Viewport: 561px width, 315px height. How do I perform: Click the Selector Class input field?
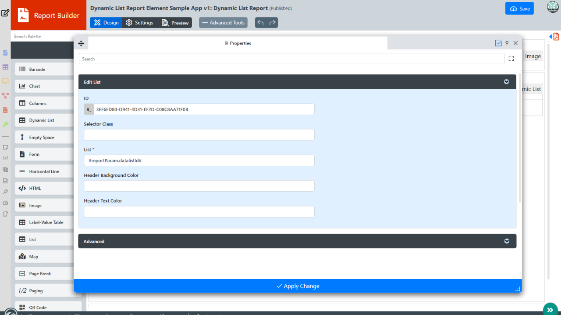(x=199, y=135)
